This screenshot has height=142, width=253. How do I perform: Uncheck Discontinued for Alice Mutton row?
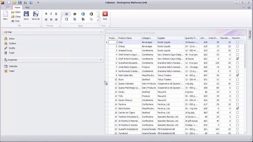click(237, 108)
